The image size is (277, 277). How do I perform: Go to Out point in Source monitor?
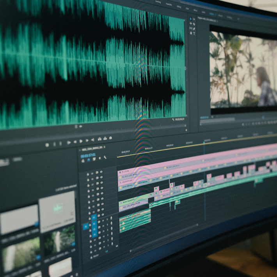[x=93, y=140]
